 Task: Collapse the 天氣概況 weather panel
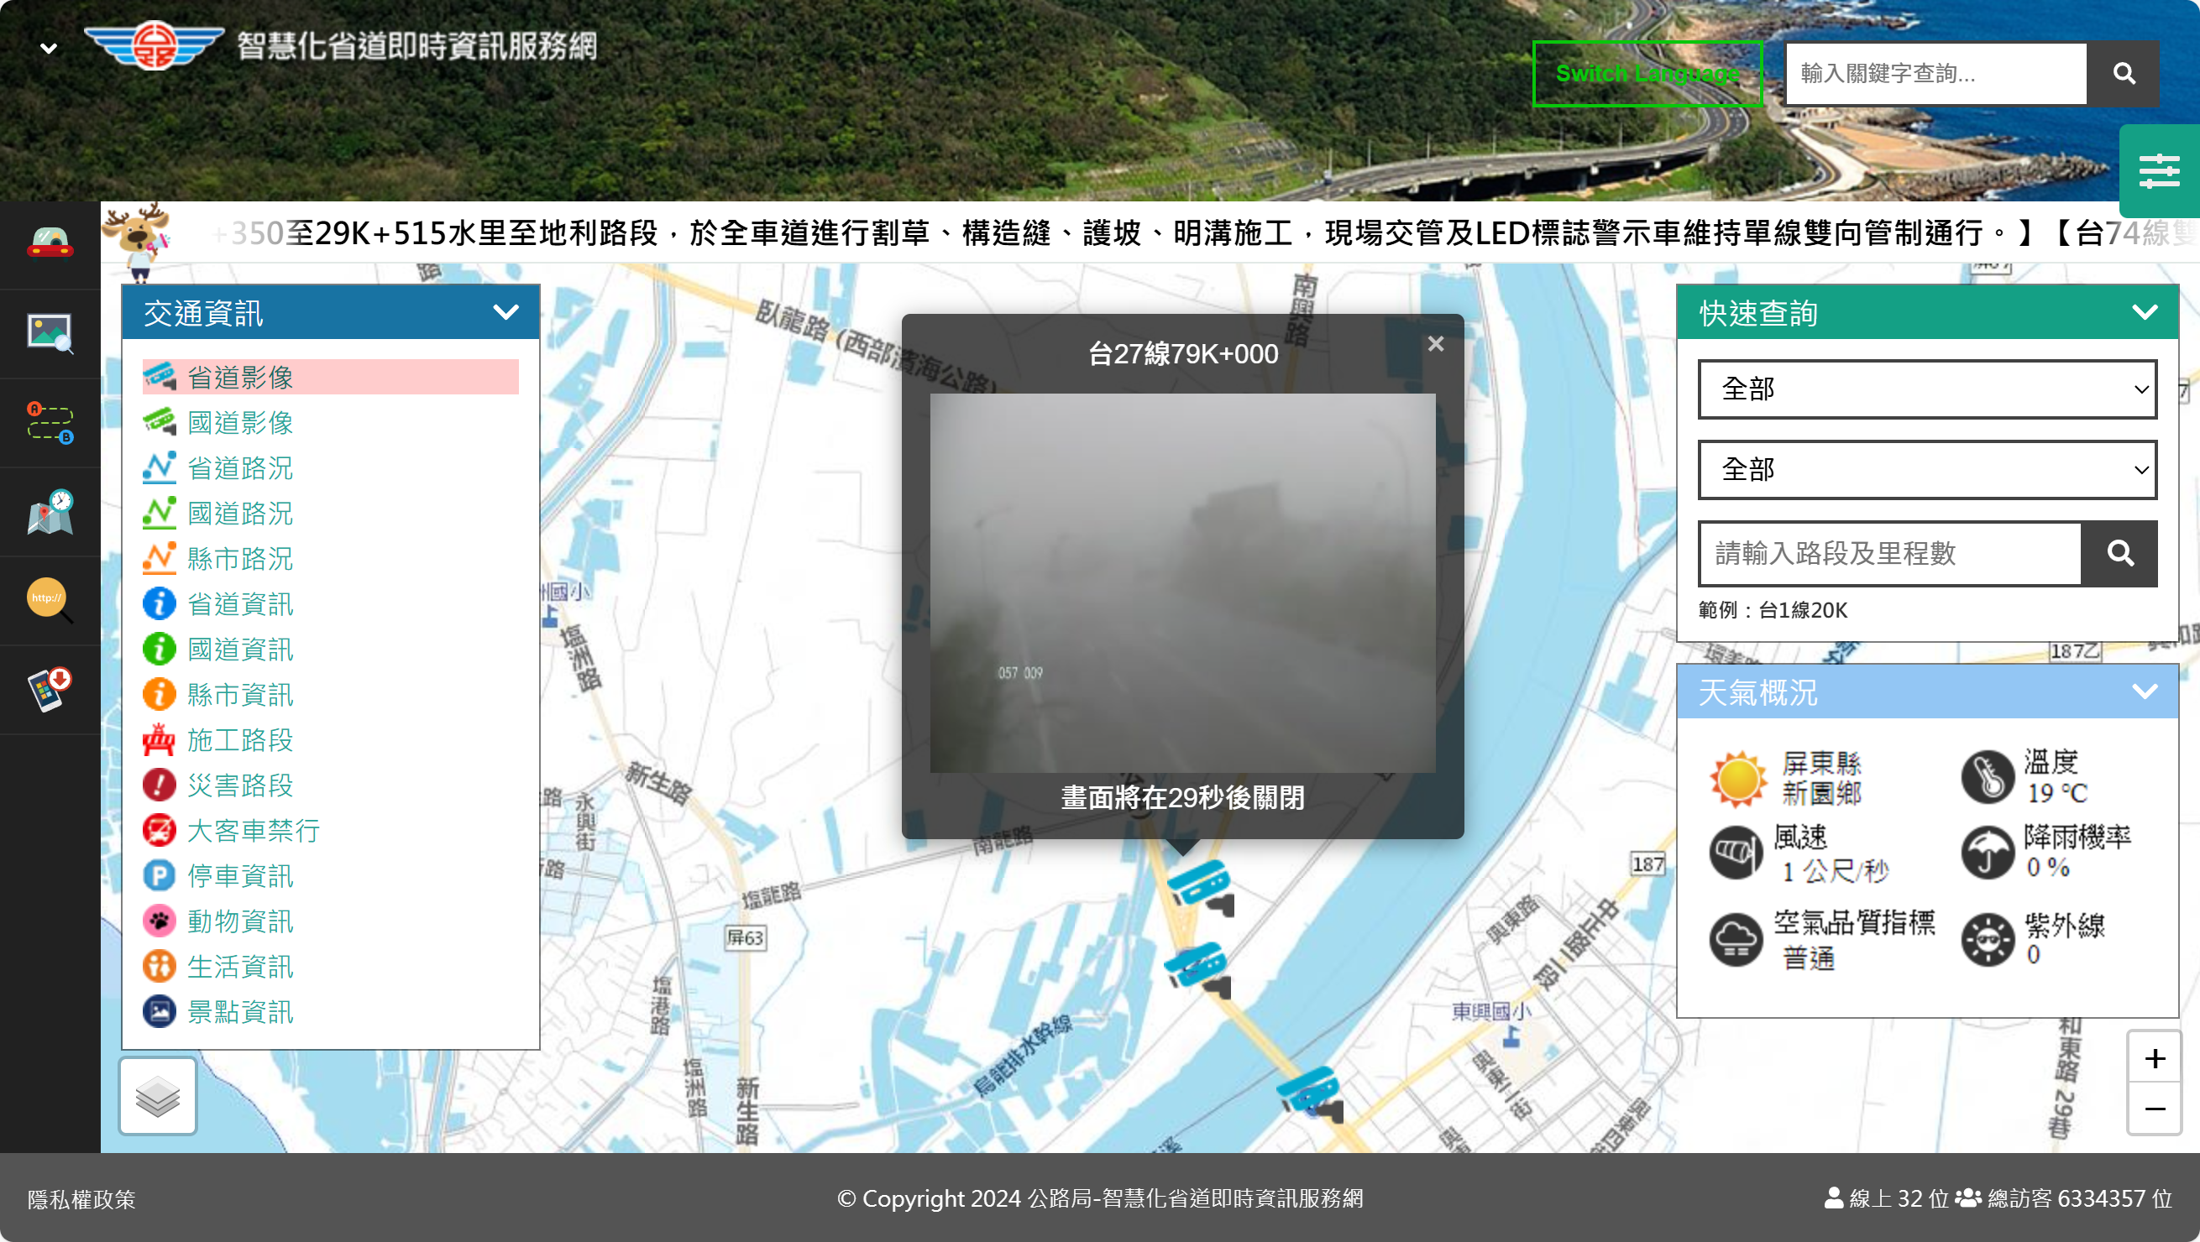click(2145, 691)
